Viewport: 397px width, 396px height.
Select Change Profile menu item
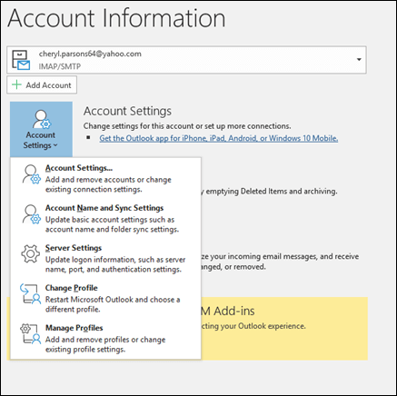pyautogui.click(x=105, y=298)
